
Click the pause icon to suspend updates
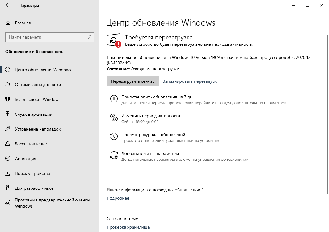coord(115,99)
